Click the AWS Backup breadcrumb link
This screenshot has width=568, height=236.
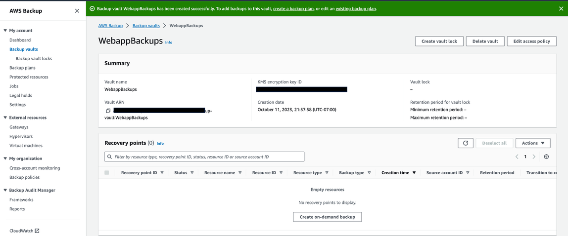coord(110,26)
